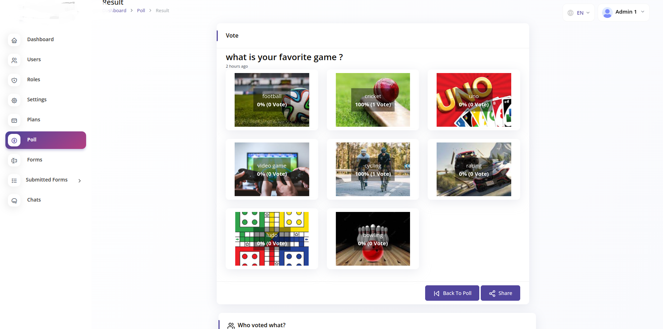Click the Share button
Screen dimensions: 663x329
pyautogui.click(x=500, y=293)
